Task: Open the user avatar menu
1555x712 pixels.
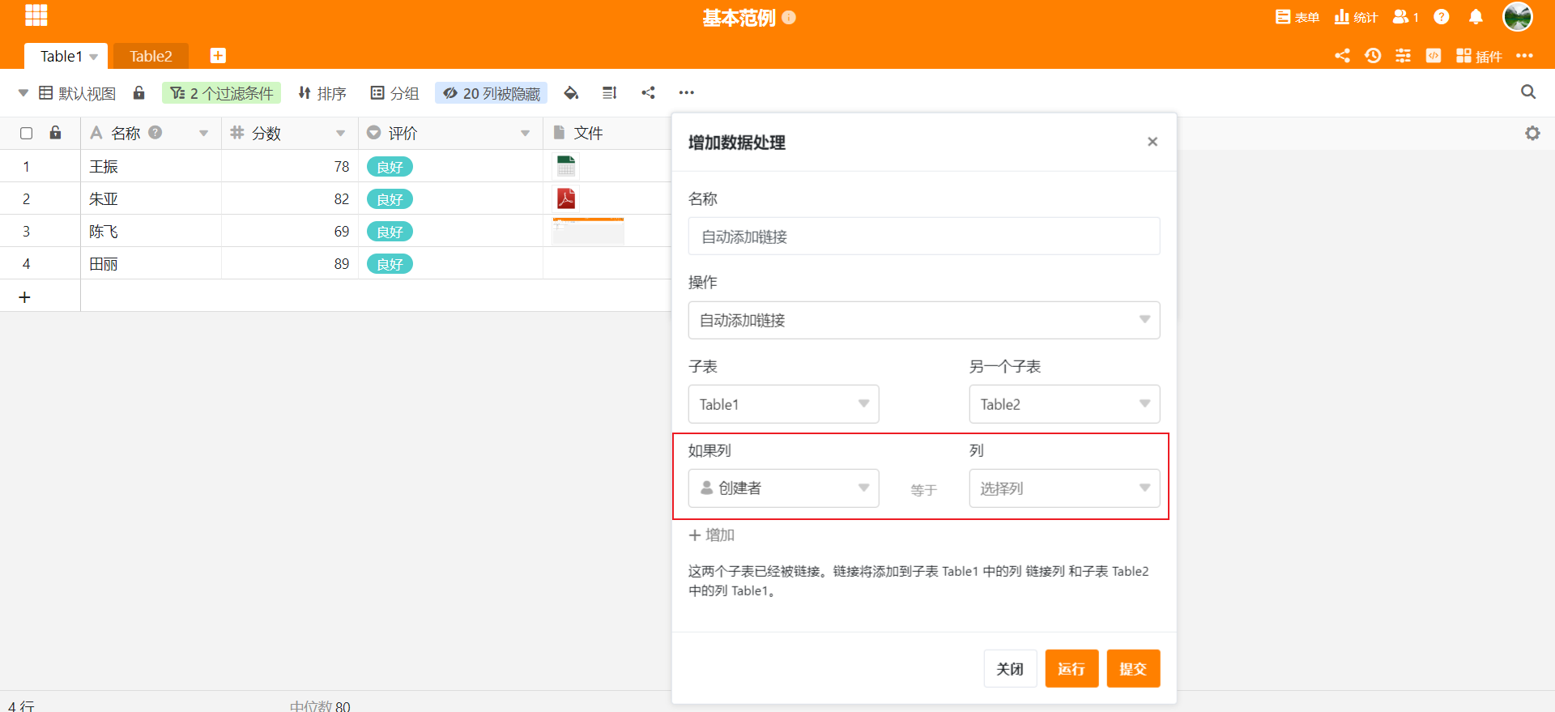Action: tap(1518, 16)
